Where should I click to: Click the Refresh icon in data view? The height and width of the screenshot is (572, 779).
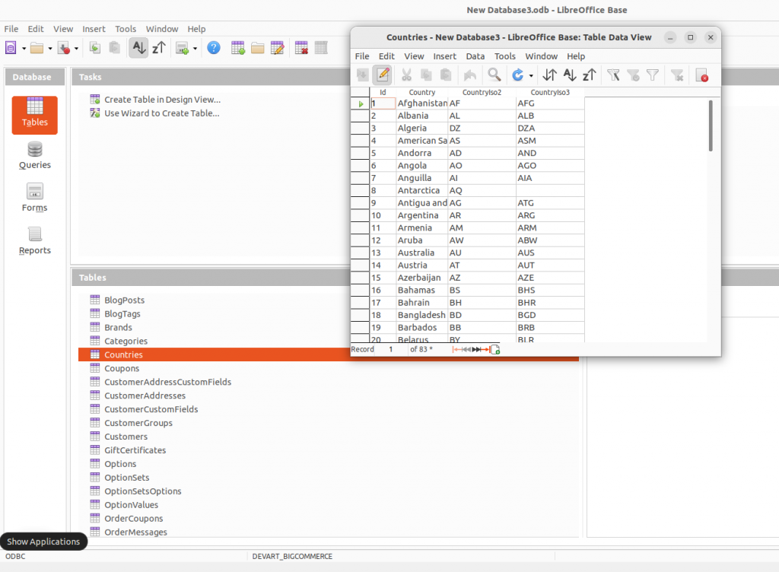[517, 75]
